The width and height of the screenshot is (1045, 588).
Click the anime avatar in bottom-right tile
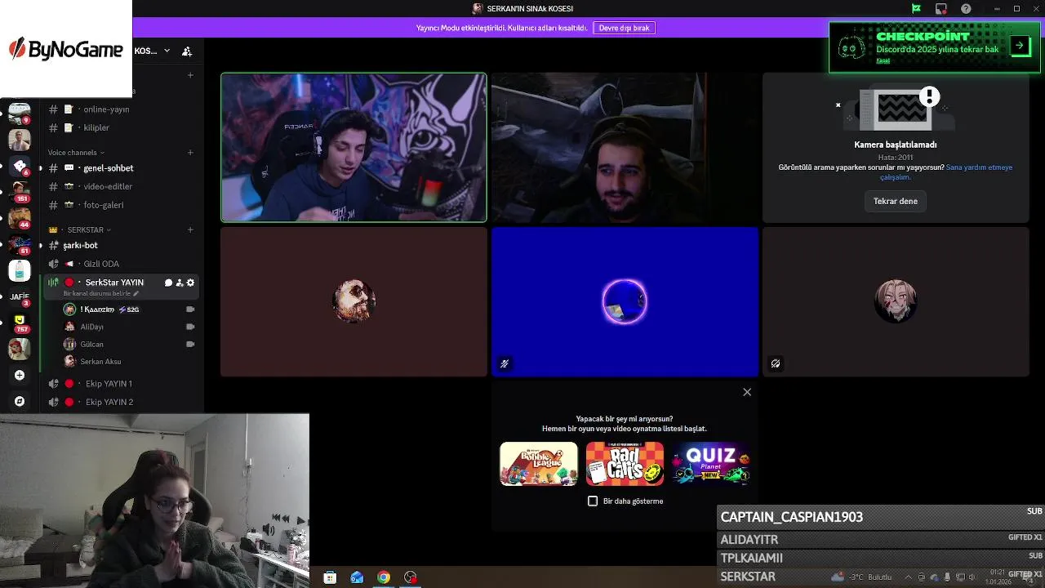896,301
